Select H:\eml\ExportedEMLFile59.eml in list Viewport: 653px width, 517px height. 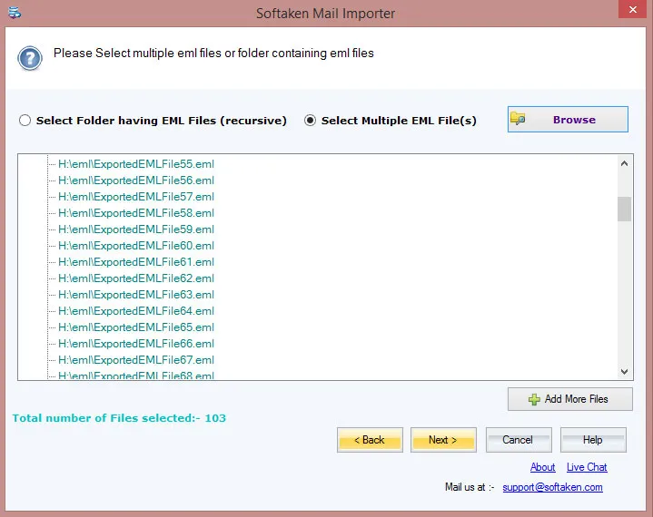coord(136,229)
